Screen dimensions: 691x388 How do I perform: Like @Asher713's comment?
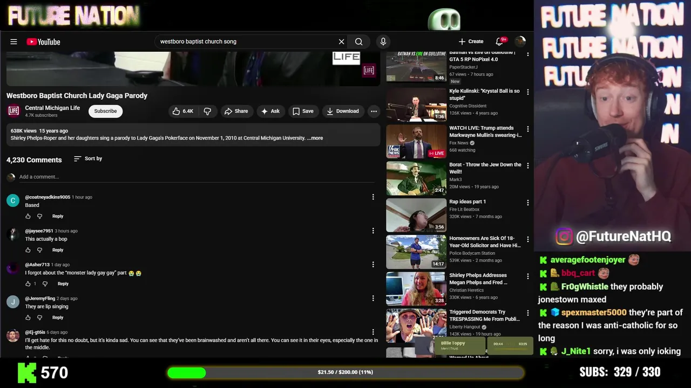(28, 283)
